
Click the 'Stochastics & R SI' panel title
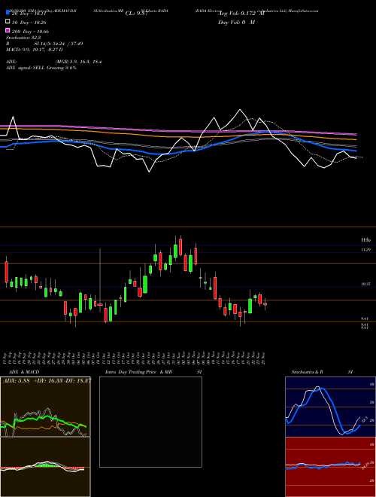click(x=322, y=371)
